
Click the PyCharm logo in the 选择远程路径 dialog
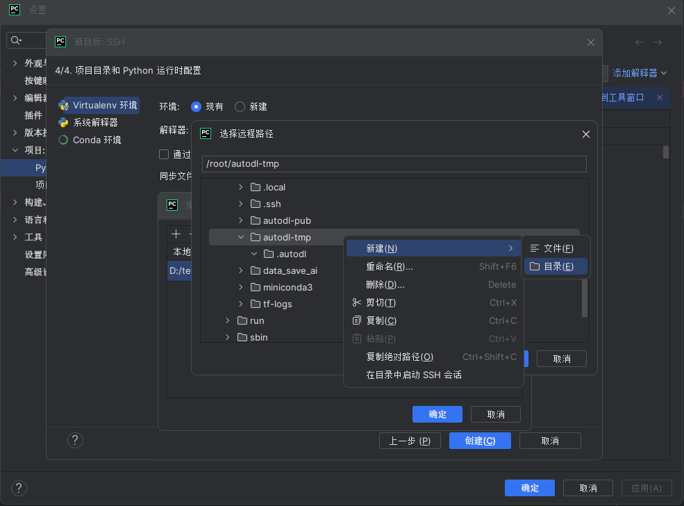point(206,133)
